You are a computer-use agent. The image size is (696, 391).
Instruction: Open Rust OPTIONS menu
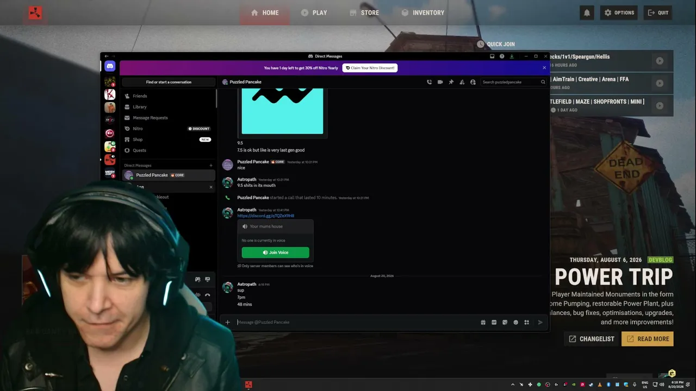point(619,12)
